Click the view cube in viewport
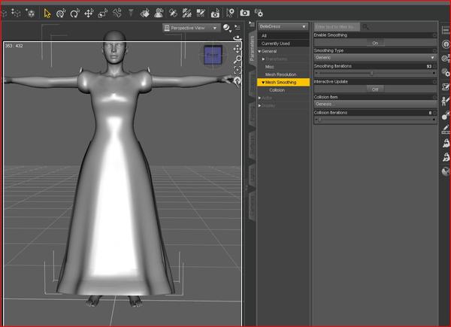The width and height of the screenshot is (451, 327). pos(213,56)
